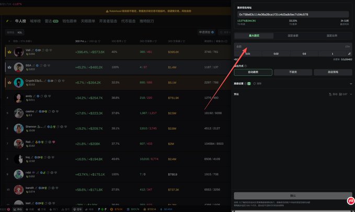The image size is (355, 212).
Task: Open the 代币狙击 tab
Action: [x=128, y=21]
